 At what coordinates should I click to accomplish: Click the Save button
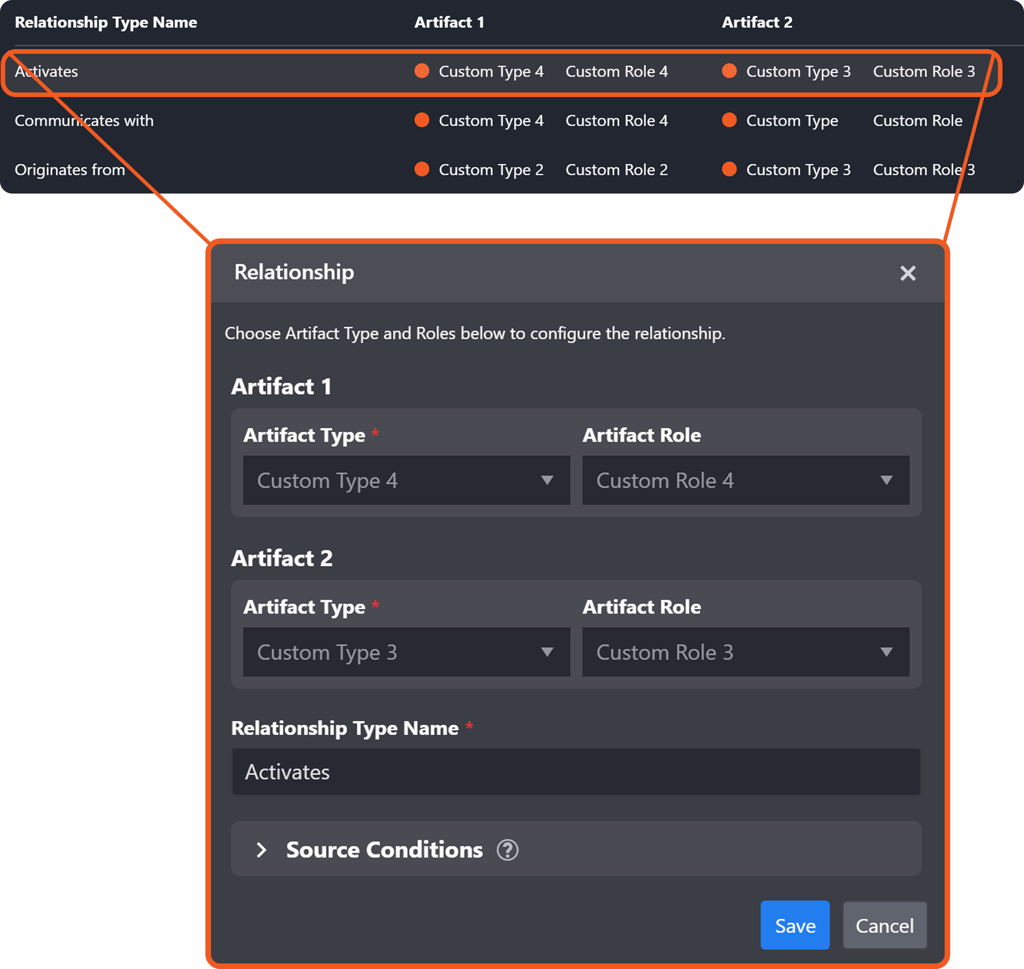(x=795, y=925)
